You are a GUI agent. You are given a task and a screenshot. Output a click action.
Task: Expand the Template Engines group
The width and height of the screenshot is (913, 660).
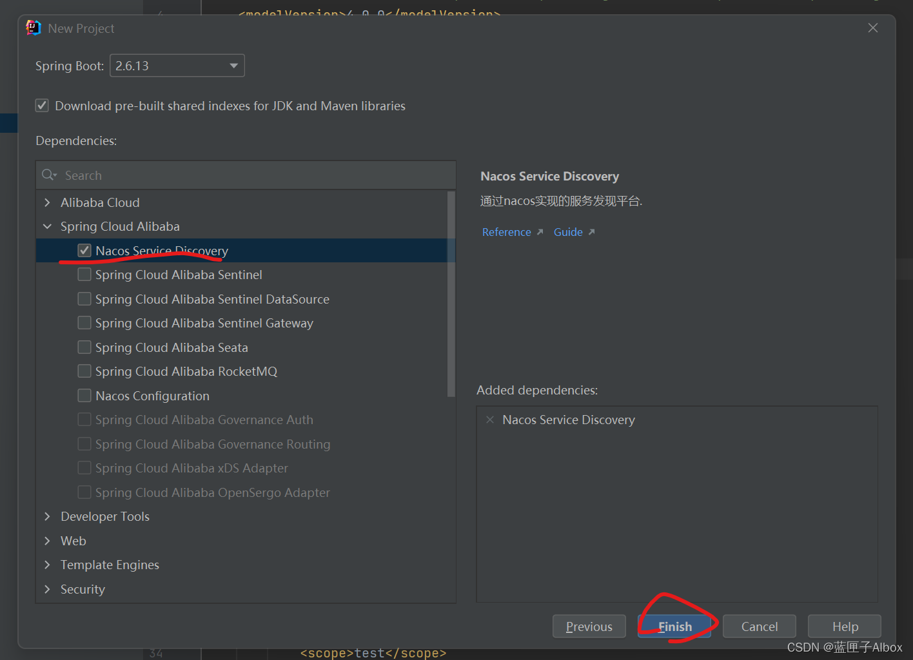pos(47,565)
